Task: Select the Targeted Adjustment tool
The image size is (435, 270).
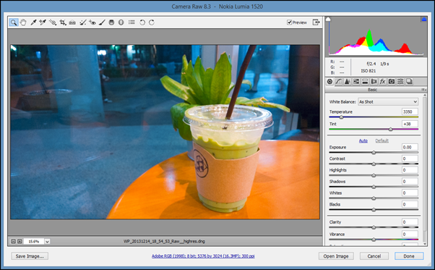Action: point(53,22)
